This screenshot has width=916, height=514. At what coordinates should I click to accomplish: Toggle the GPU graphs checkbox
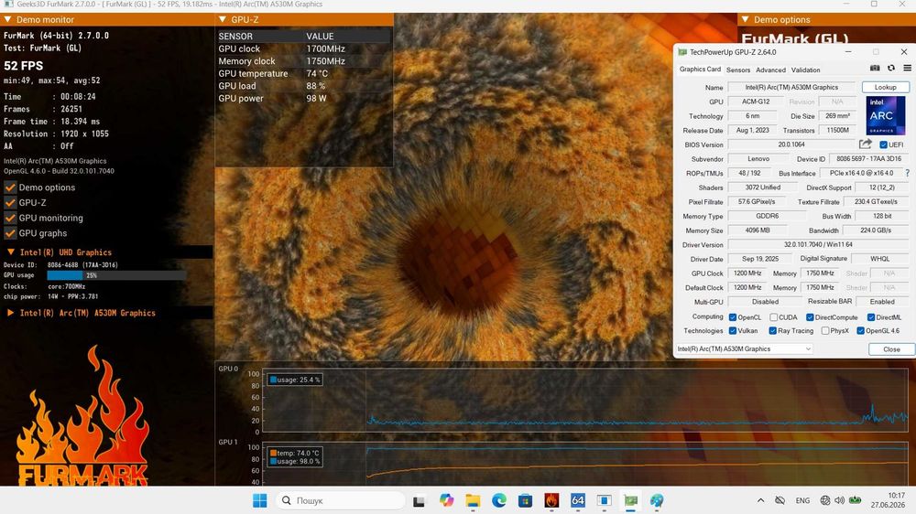10,233
